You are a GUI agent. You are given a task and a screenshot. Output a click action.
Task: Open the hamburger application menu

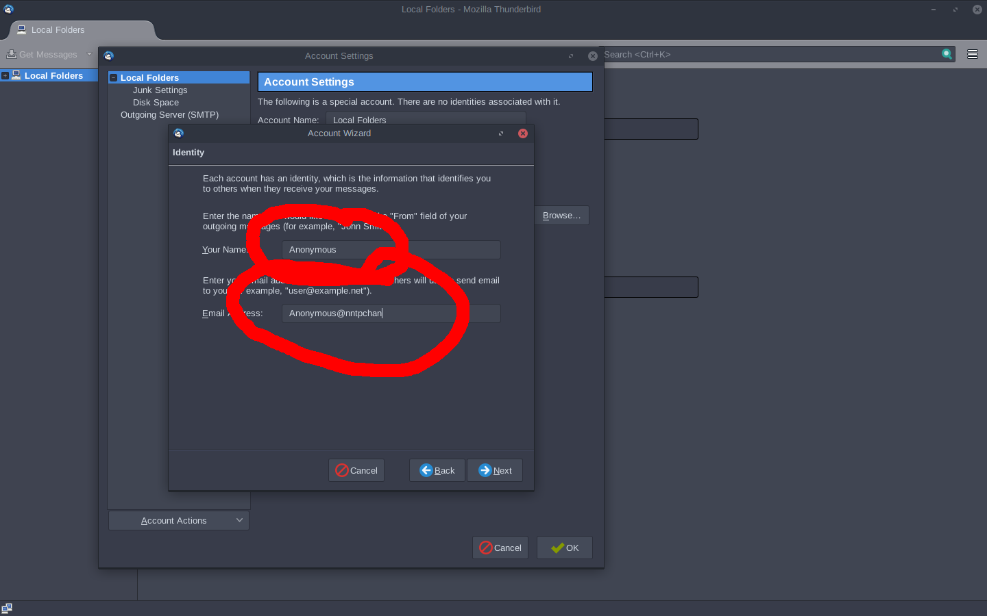point(972,54)
